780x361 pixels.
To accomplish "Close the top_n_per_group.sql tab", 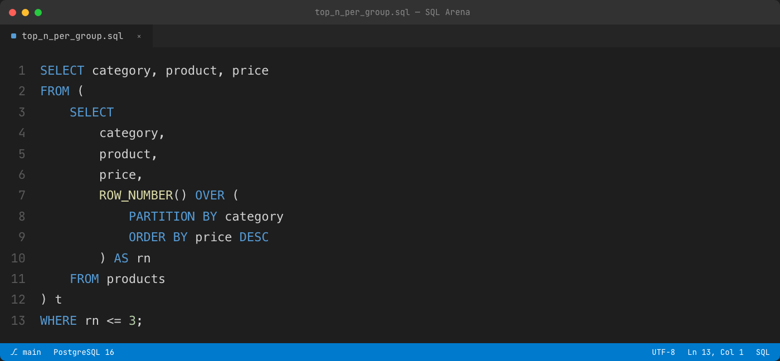I will [139, 36].
